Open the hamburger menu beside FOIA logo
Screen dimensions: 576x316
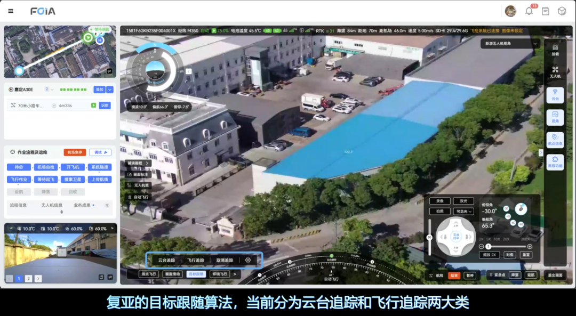(x=11, y=11)
